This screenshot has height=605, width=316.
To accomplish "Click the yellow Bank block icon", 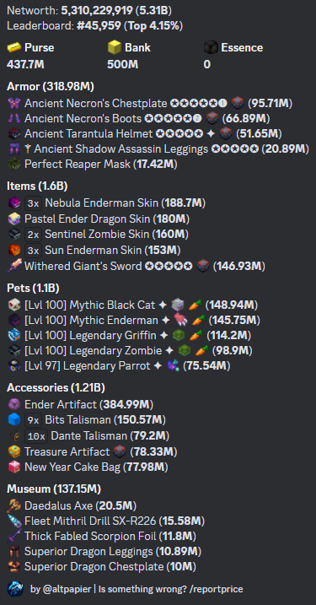I will [x=115, y=47].
